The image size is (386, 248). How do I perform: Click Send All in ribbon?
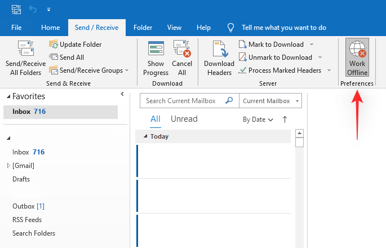click(71, 57)
